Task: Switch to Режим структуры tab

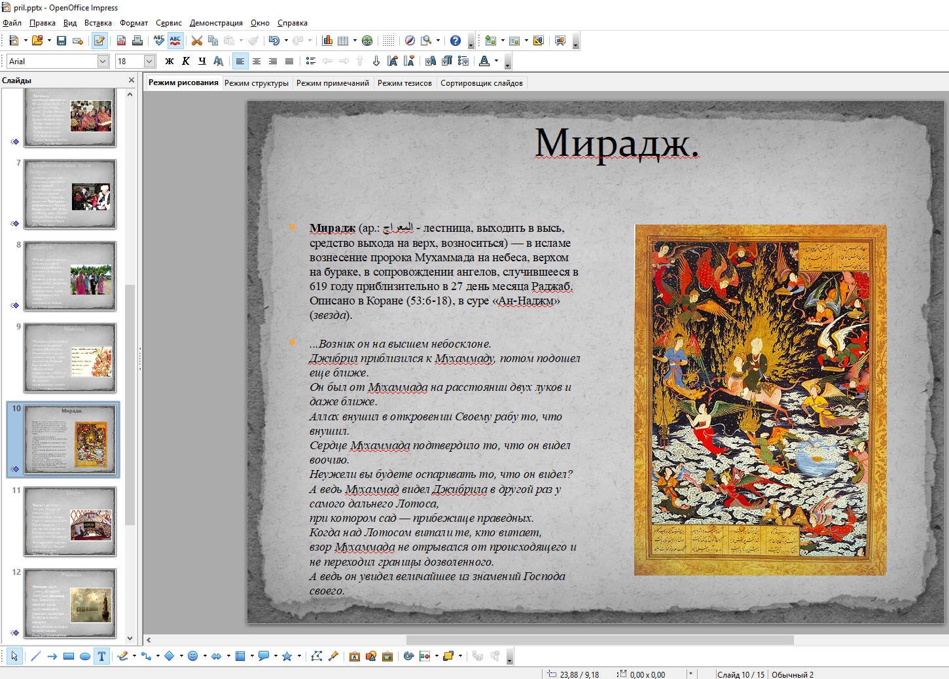Action: (257, 83)
